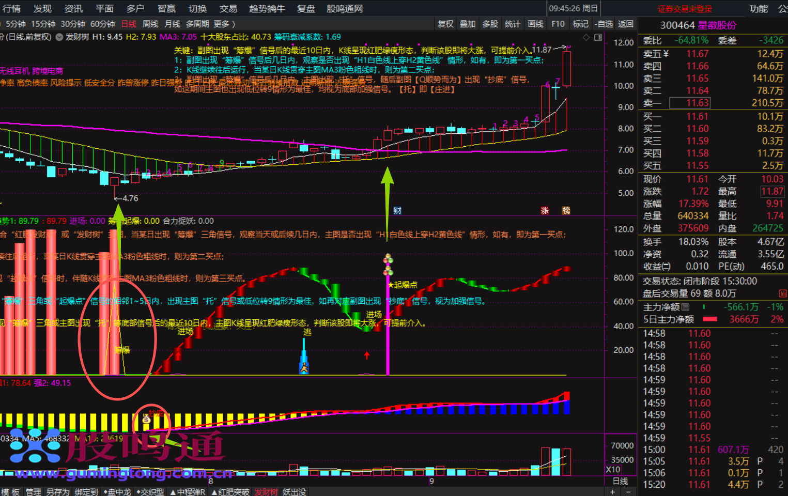Click the plus zoom-in icon at bottom right

613,491
